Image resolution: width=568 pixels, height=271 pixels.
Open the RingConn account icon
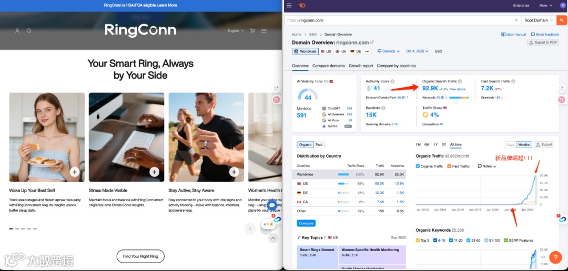17,31
